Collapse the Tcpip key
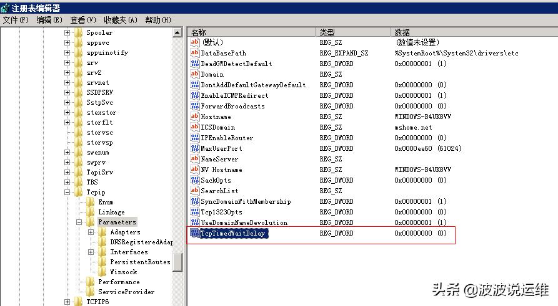Screen dimensions: 558x306 tap(67, 192)
